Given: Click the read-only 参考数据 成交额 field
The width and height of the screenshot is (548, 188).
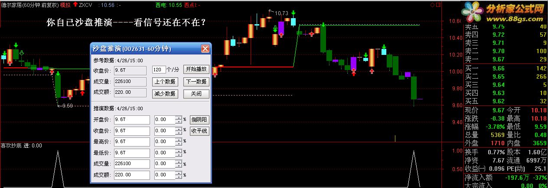Looking at the screenshot, I should pyautogui.click(x=130, y=92).
